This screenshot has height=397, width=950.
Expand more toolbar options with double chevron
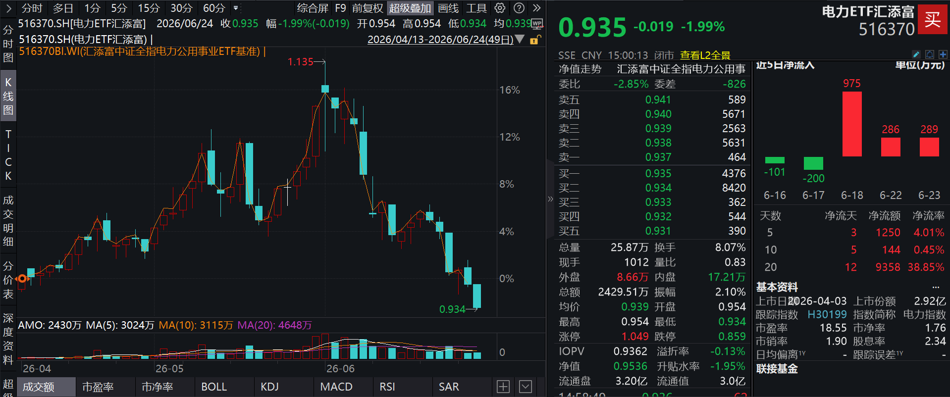(536, 8)
